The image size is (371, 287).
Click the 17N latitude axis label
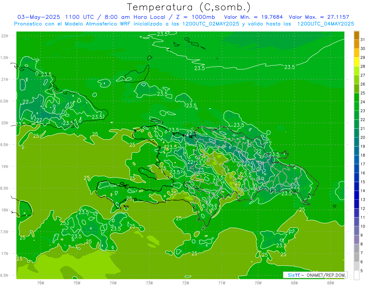[5, 254]
